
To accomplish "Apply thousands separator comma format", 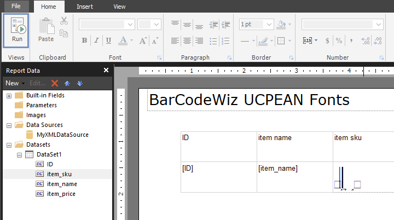I will pos(351,40).
